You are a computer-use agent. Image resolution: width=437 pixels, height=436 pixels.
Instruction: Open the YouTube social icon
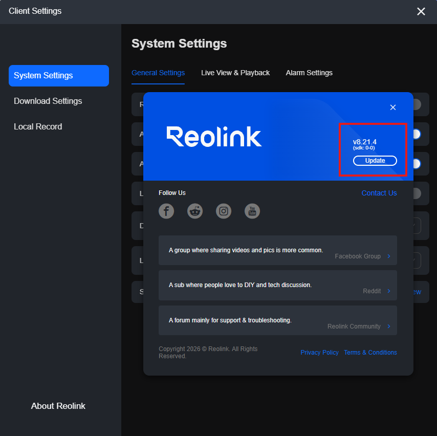pyautogui.click(x=252, y=211)
